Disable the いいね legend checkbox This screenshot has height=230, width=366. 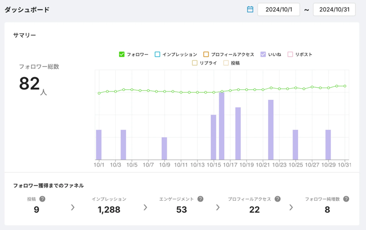point(263,54)
